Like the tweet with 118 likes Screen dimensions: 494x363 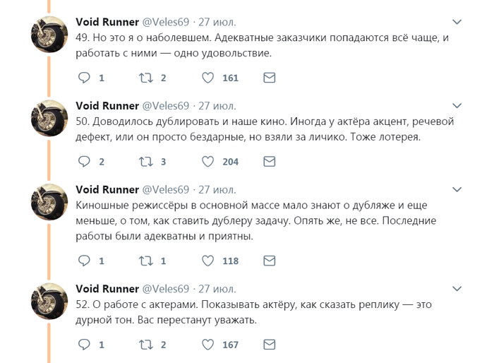tap(208, 261)
